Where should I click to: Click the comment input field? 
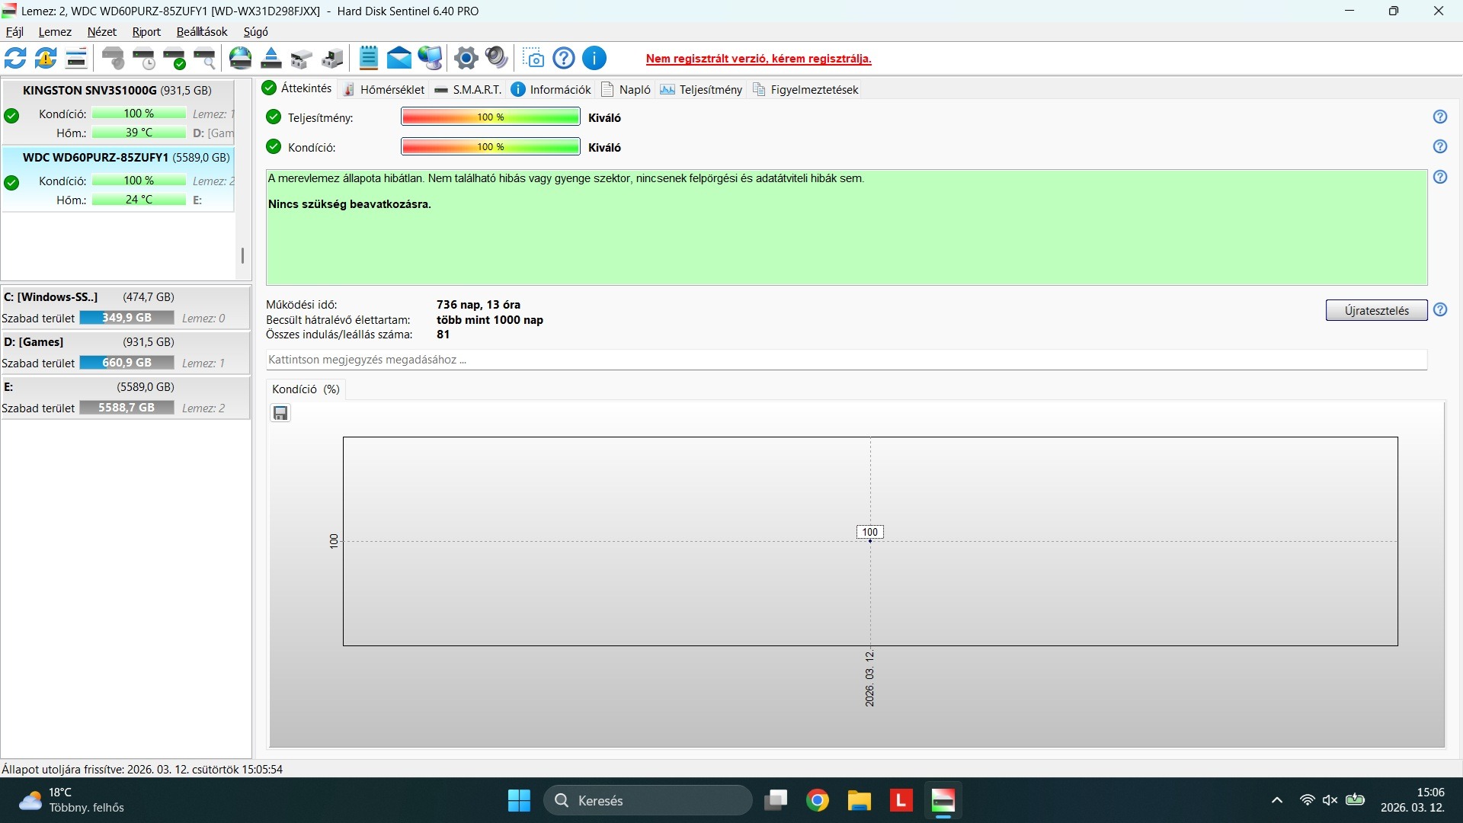click(846, 360)
